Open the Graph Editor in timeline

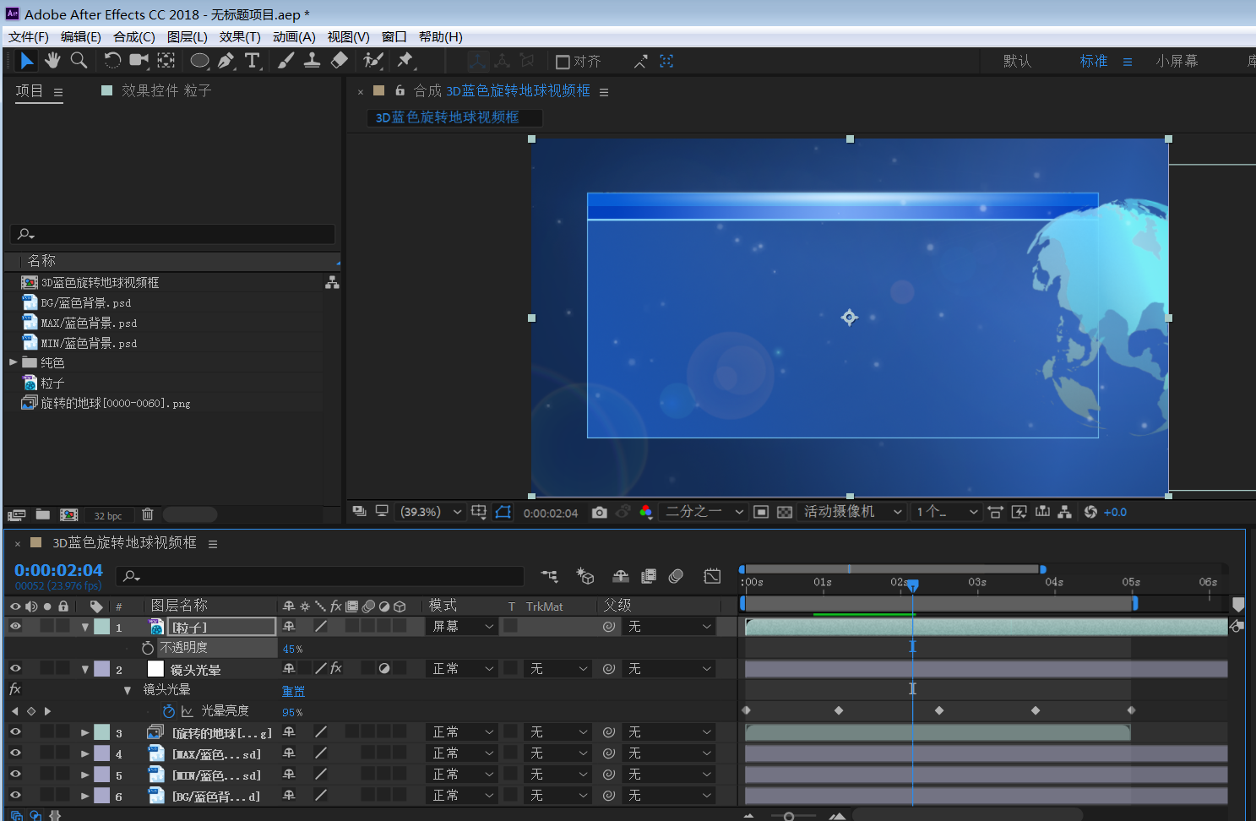pyautogui.click(x=712, y=576)
